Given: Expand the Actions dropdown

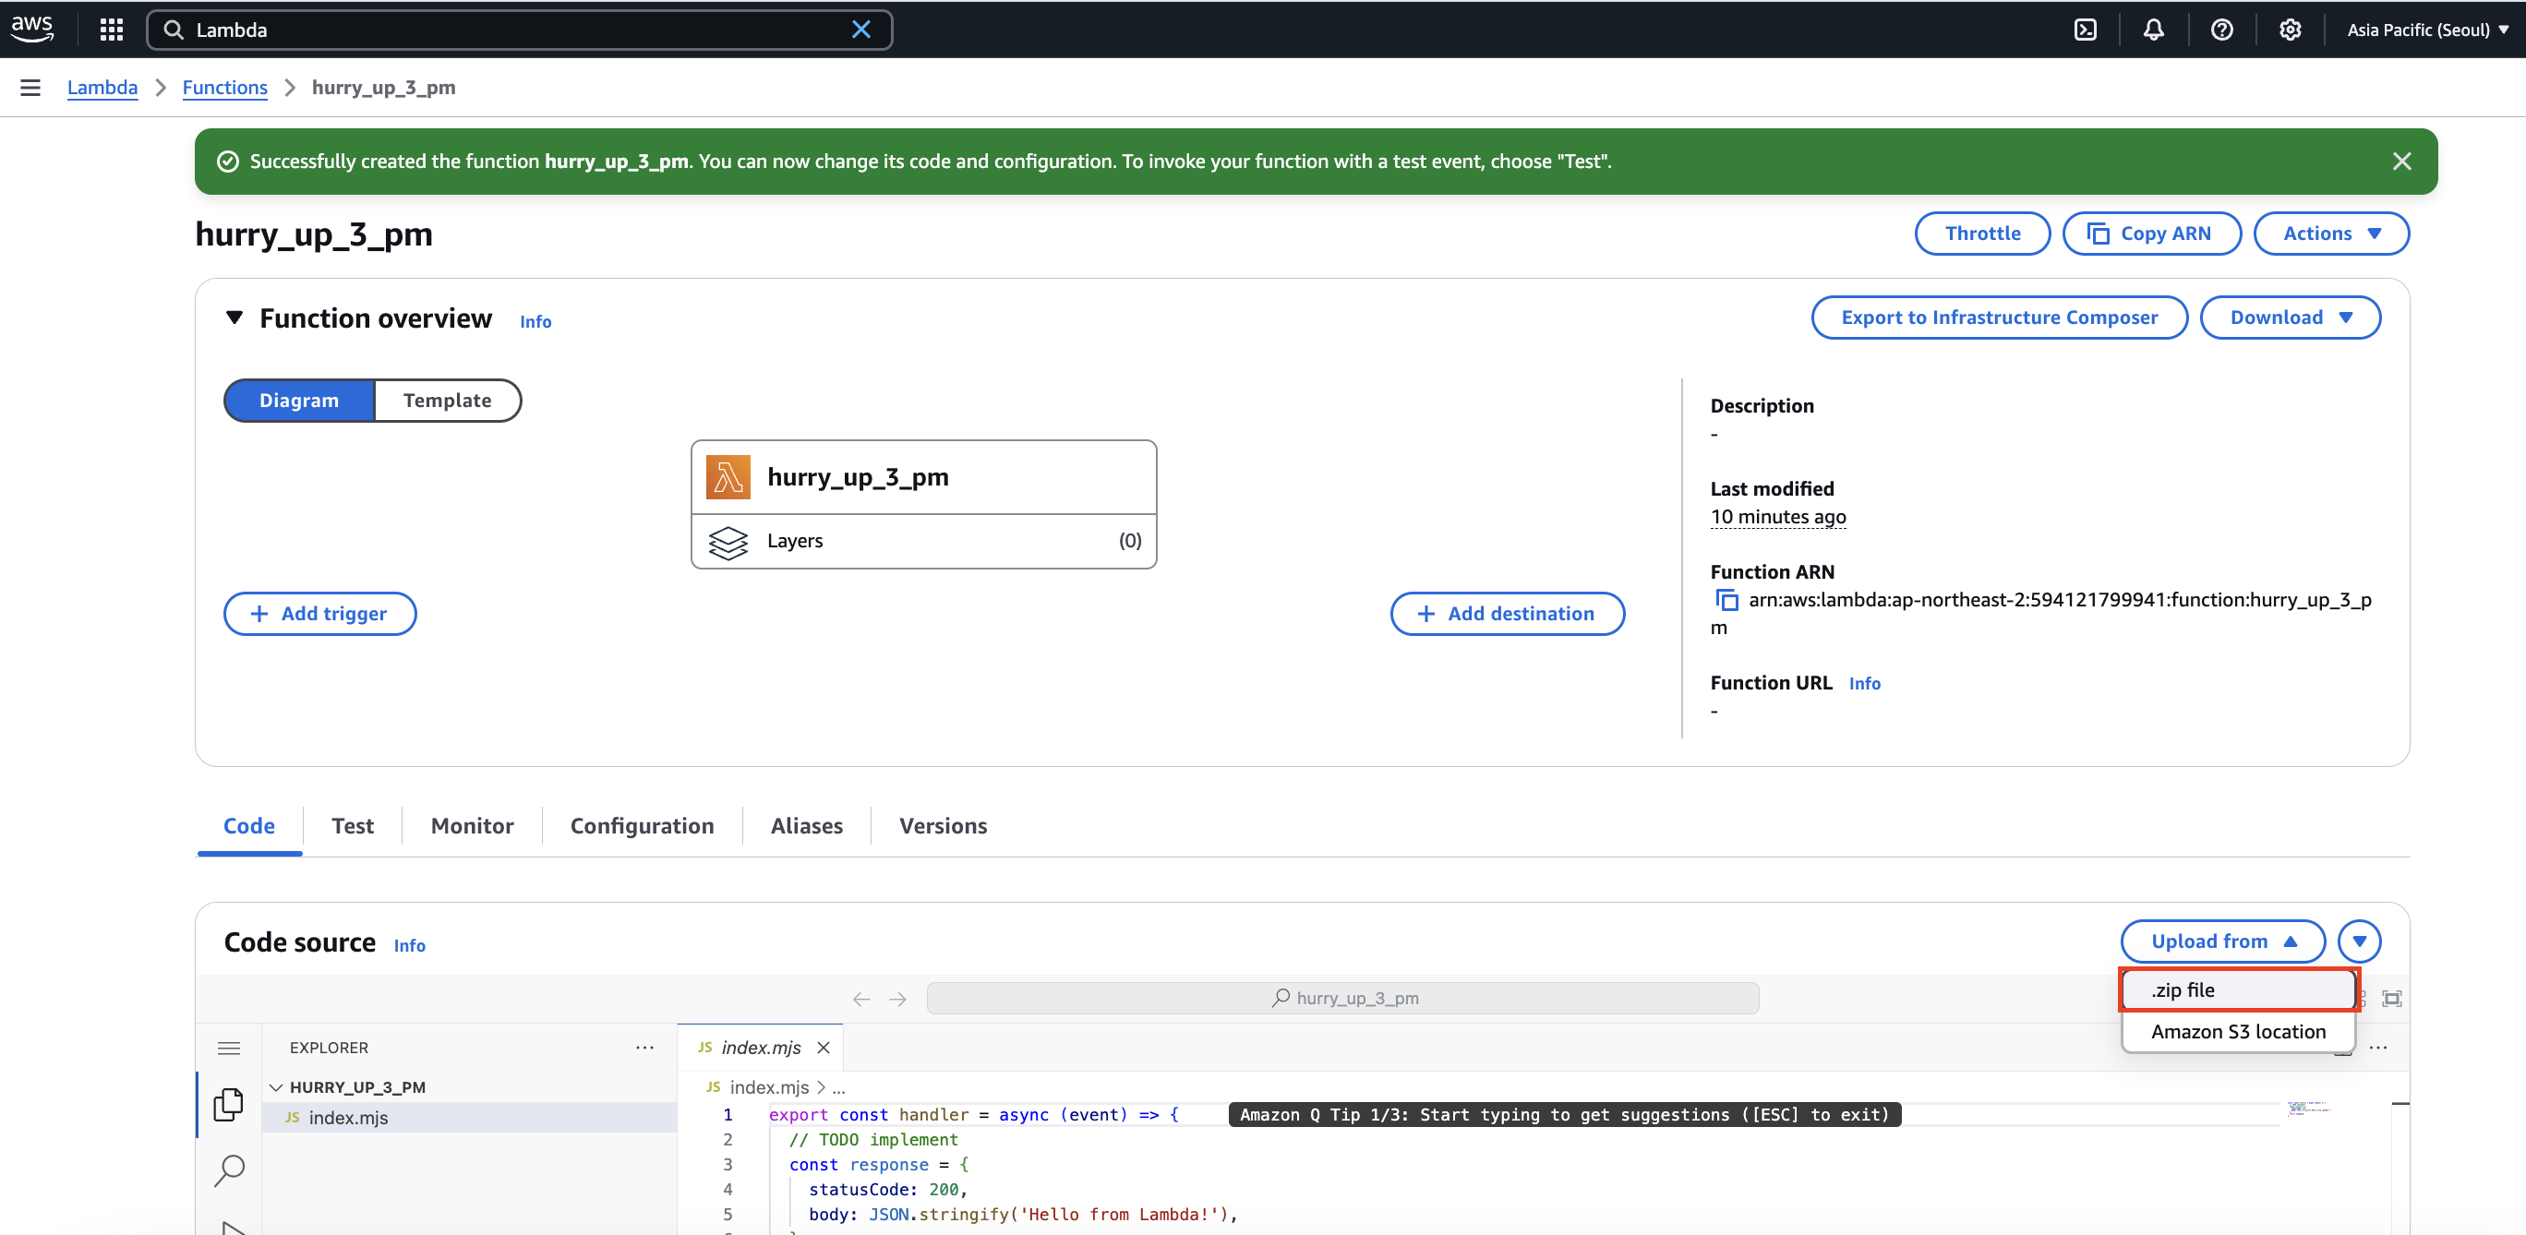Looking at the screenshot, I should tap(2331, 234).
